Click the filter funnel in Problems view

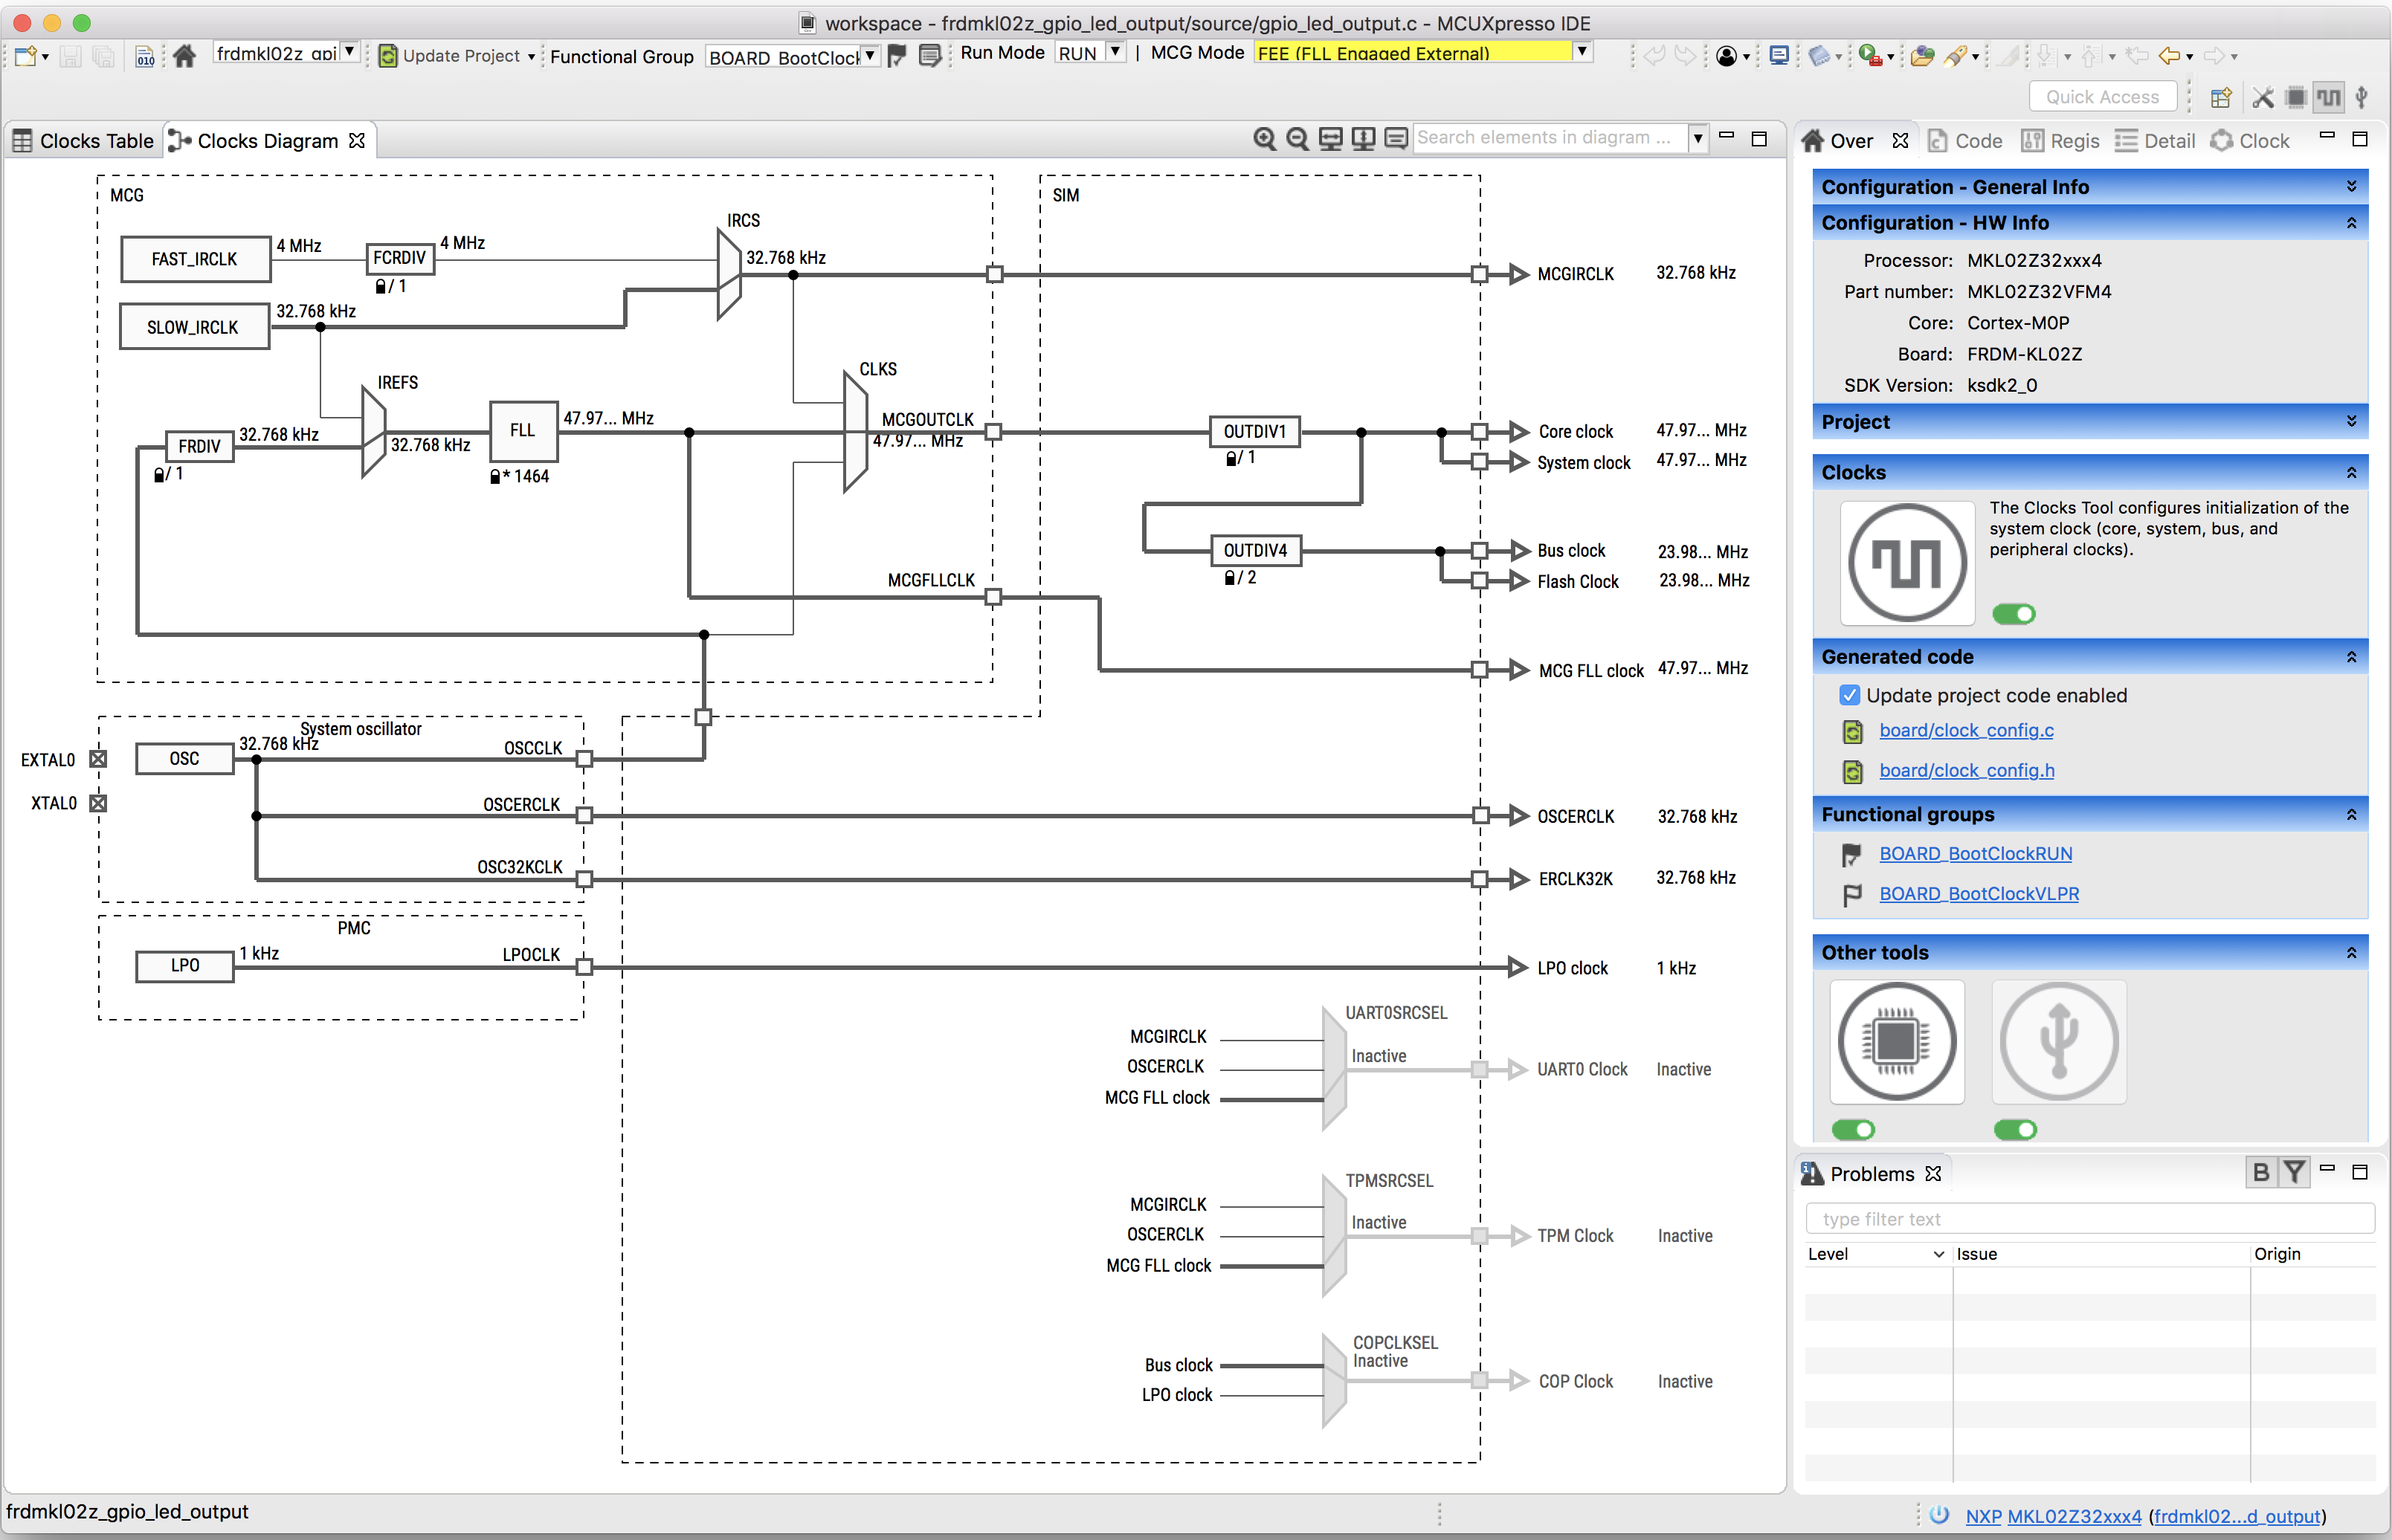pyautogui.click(x=2295, y=1172)
